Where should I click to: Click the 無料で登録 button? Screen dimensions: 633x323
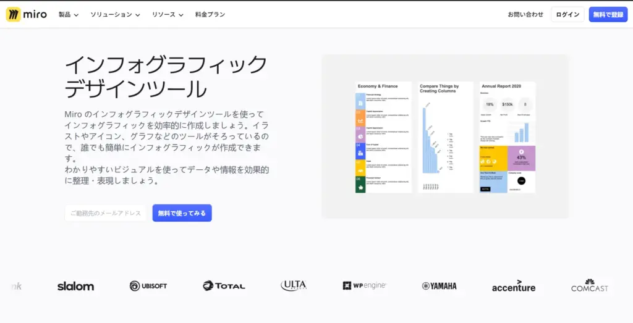click(x=608, y=15)
